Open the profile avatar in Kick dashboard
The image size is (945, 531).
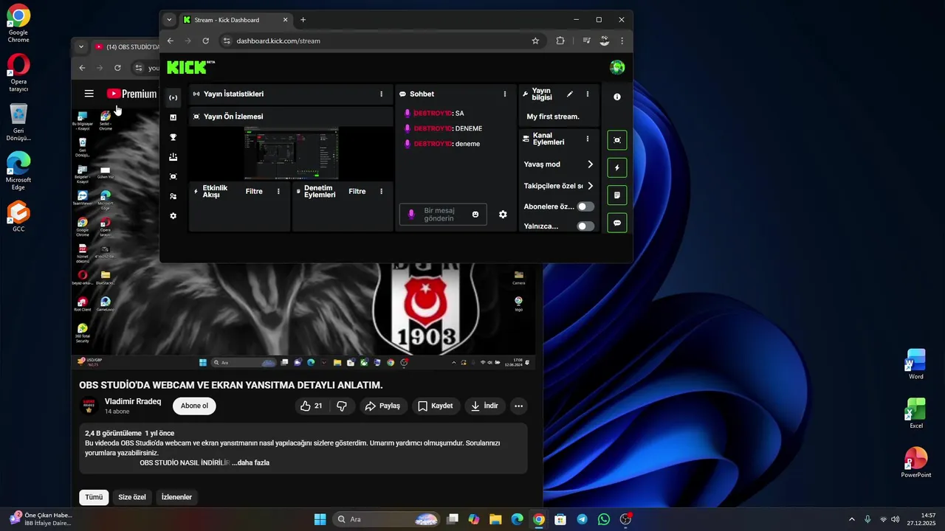coord(617,67)
